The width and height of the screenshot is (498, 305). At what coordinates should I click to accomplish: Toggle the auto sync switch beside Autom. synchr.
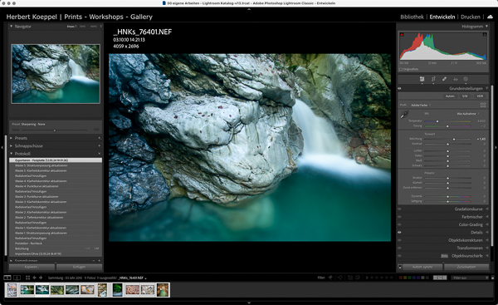(x=400, y=267)
